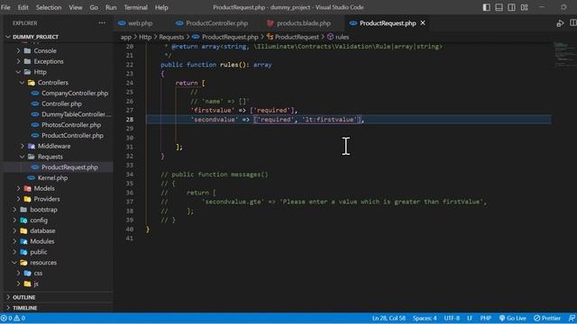Change encoding via UTF-8 status
This screenshot has width=577, height=324.
point(452,318)
